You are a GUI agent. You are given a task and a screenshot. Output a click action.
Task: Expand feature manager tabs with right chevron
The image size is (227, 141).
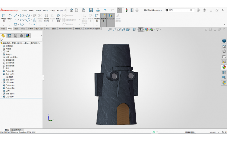click(41, 36)
